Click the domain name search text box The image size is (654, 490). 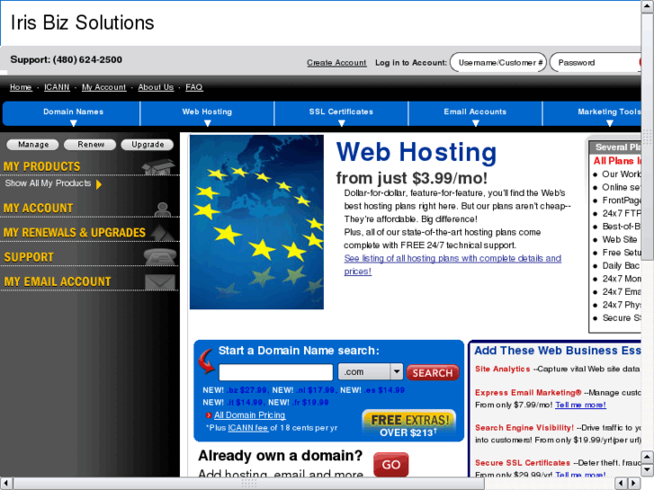275,372
